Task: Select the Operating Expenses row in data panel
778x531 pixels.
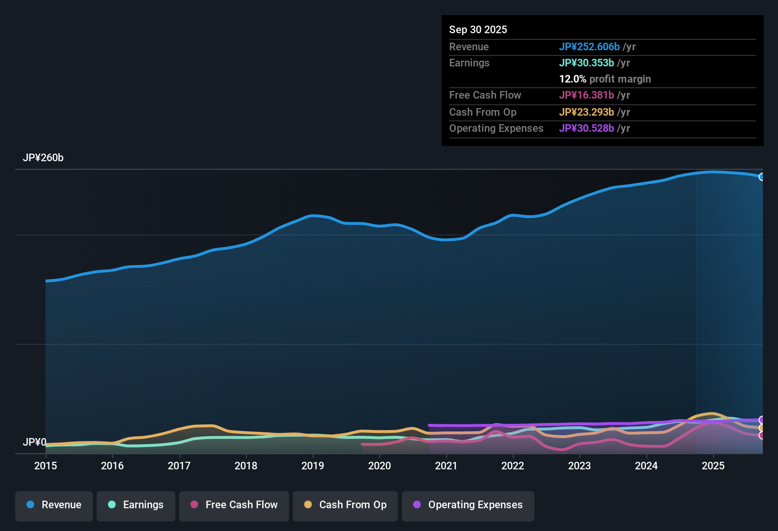Action: [602, 128]
